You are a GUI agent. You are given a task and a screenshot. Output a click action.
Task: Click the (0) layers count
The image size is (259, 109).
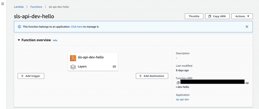(114, 67)
